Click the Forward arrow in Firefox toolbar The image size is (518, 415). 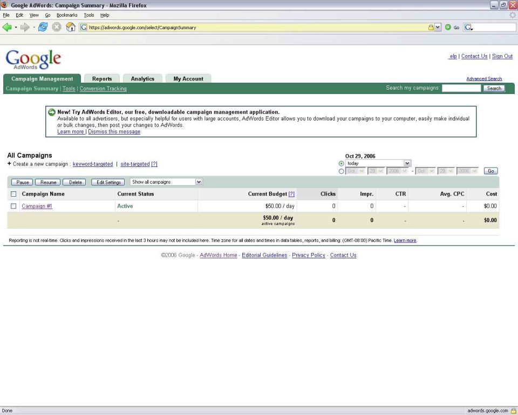tap(25, 27)
